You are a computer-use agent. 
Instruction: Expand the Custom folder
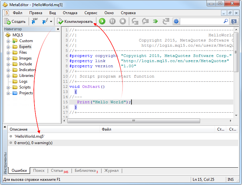8,41
